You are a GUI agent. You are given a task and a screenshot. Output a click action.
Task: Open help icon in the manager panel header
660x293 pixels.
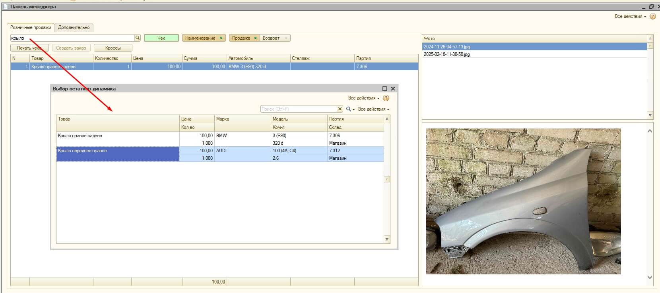click(652, 17)
